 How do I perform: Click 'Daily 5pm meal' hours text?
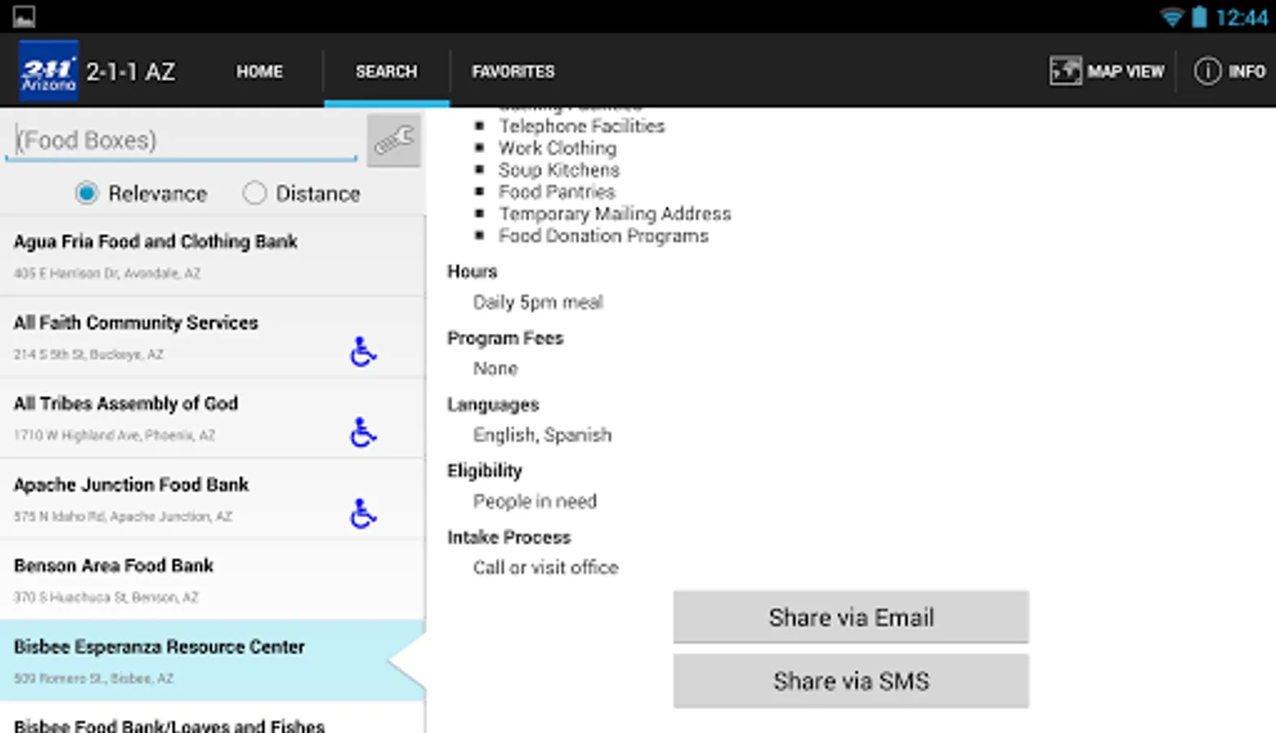point(538,302)
